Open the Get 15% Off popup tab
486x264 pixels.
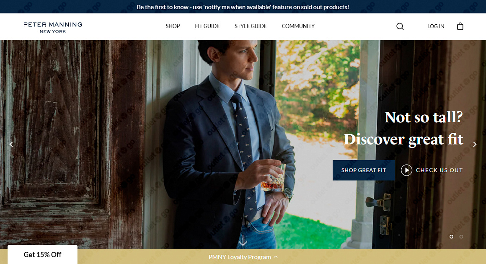pos(42,255)
